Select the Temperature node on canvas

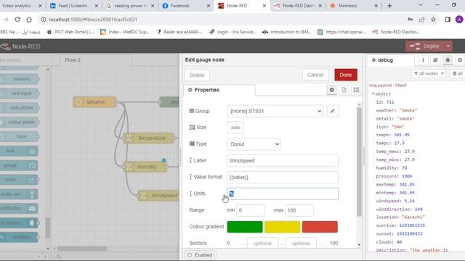[x=149, y=138]
